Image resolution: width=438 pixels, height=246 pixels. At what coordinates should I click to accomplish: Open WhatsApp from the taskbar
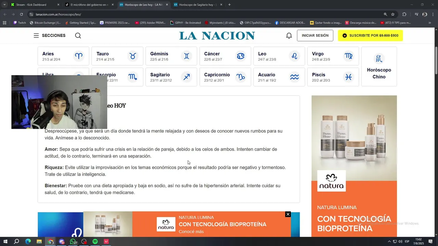coord(73,242)
